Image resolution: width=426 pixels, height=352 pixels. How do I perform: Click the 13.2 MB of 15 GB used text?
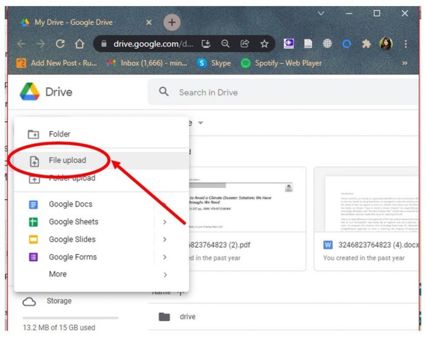(59, 328)
